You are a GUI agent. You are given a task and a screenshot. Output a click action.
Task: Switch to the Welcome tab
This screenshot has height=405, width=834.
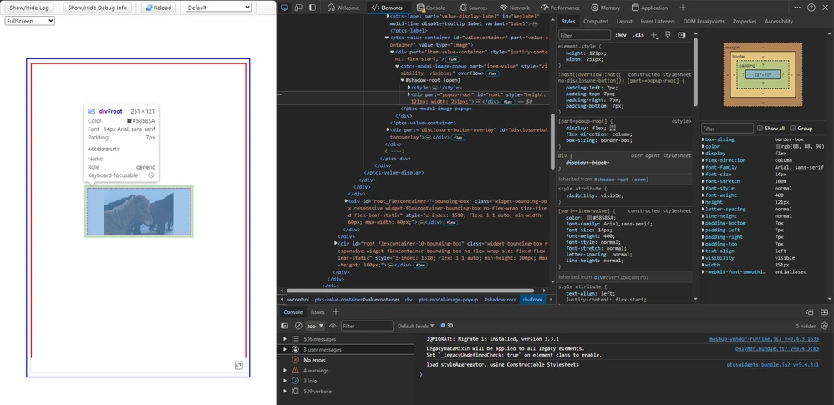343,8
